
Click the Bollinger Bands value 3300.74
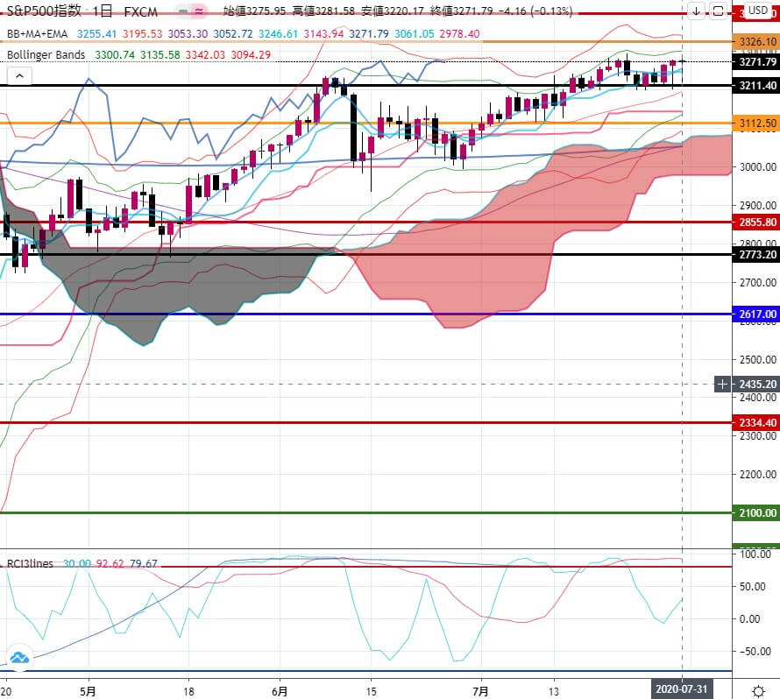tap(115, 54)
